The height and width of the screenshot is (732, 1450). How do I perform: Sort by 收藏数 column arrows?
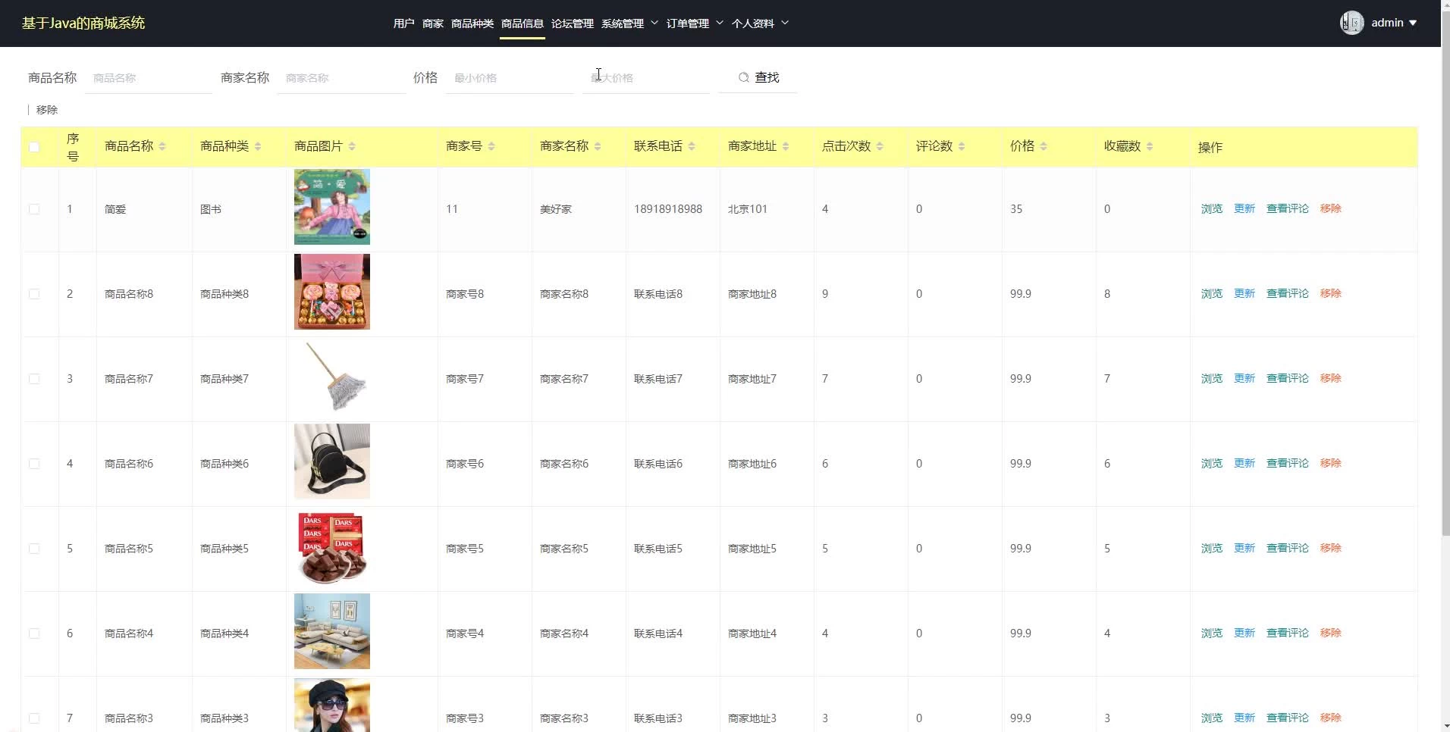1150,146
